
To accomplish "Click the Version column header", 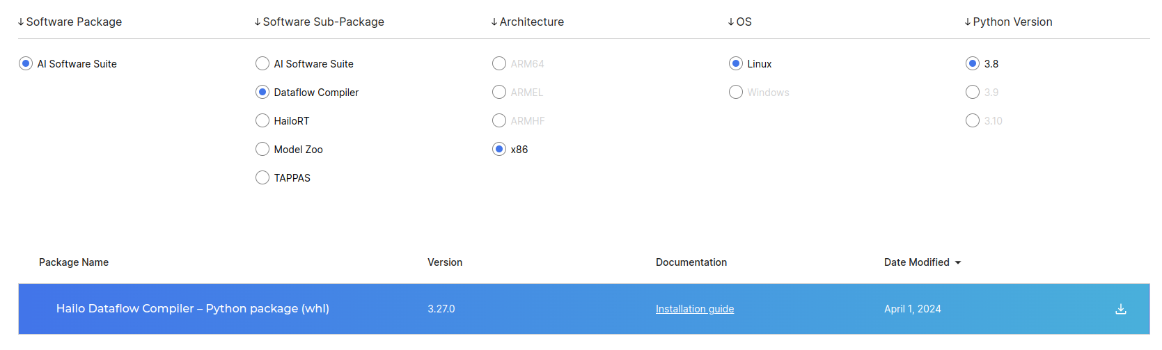I will click(445, 262).
